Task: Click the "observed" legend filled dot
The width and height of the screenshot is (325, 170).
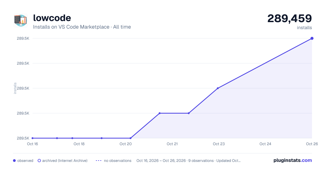Action: (x=14, y=161)
